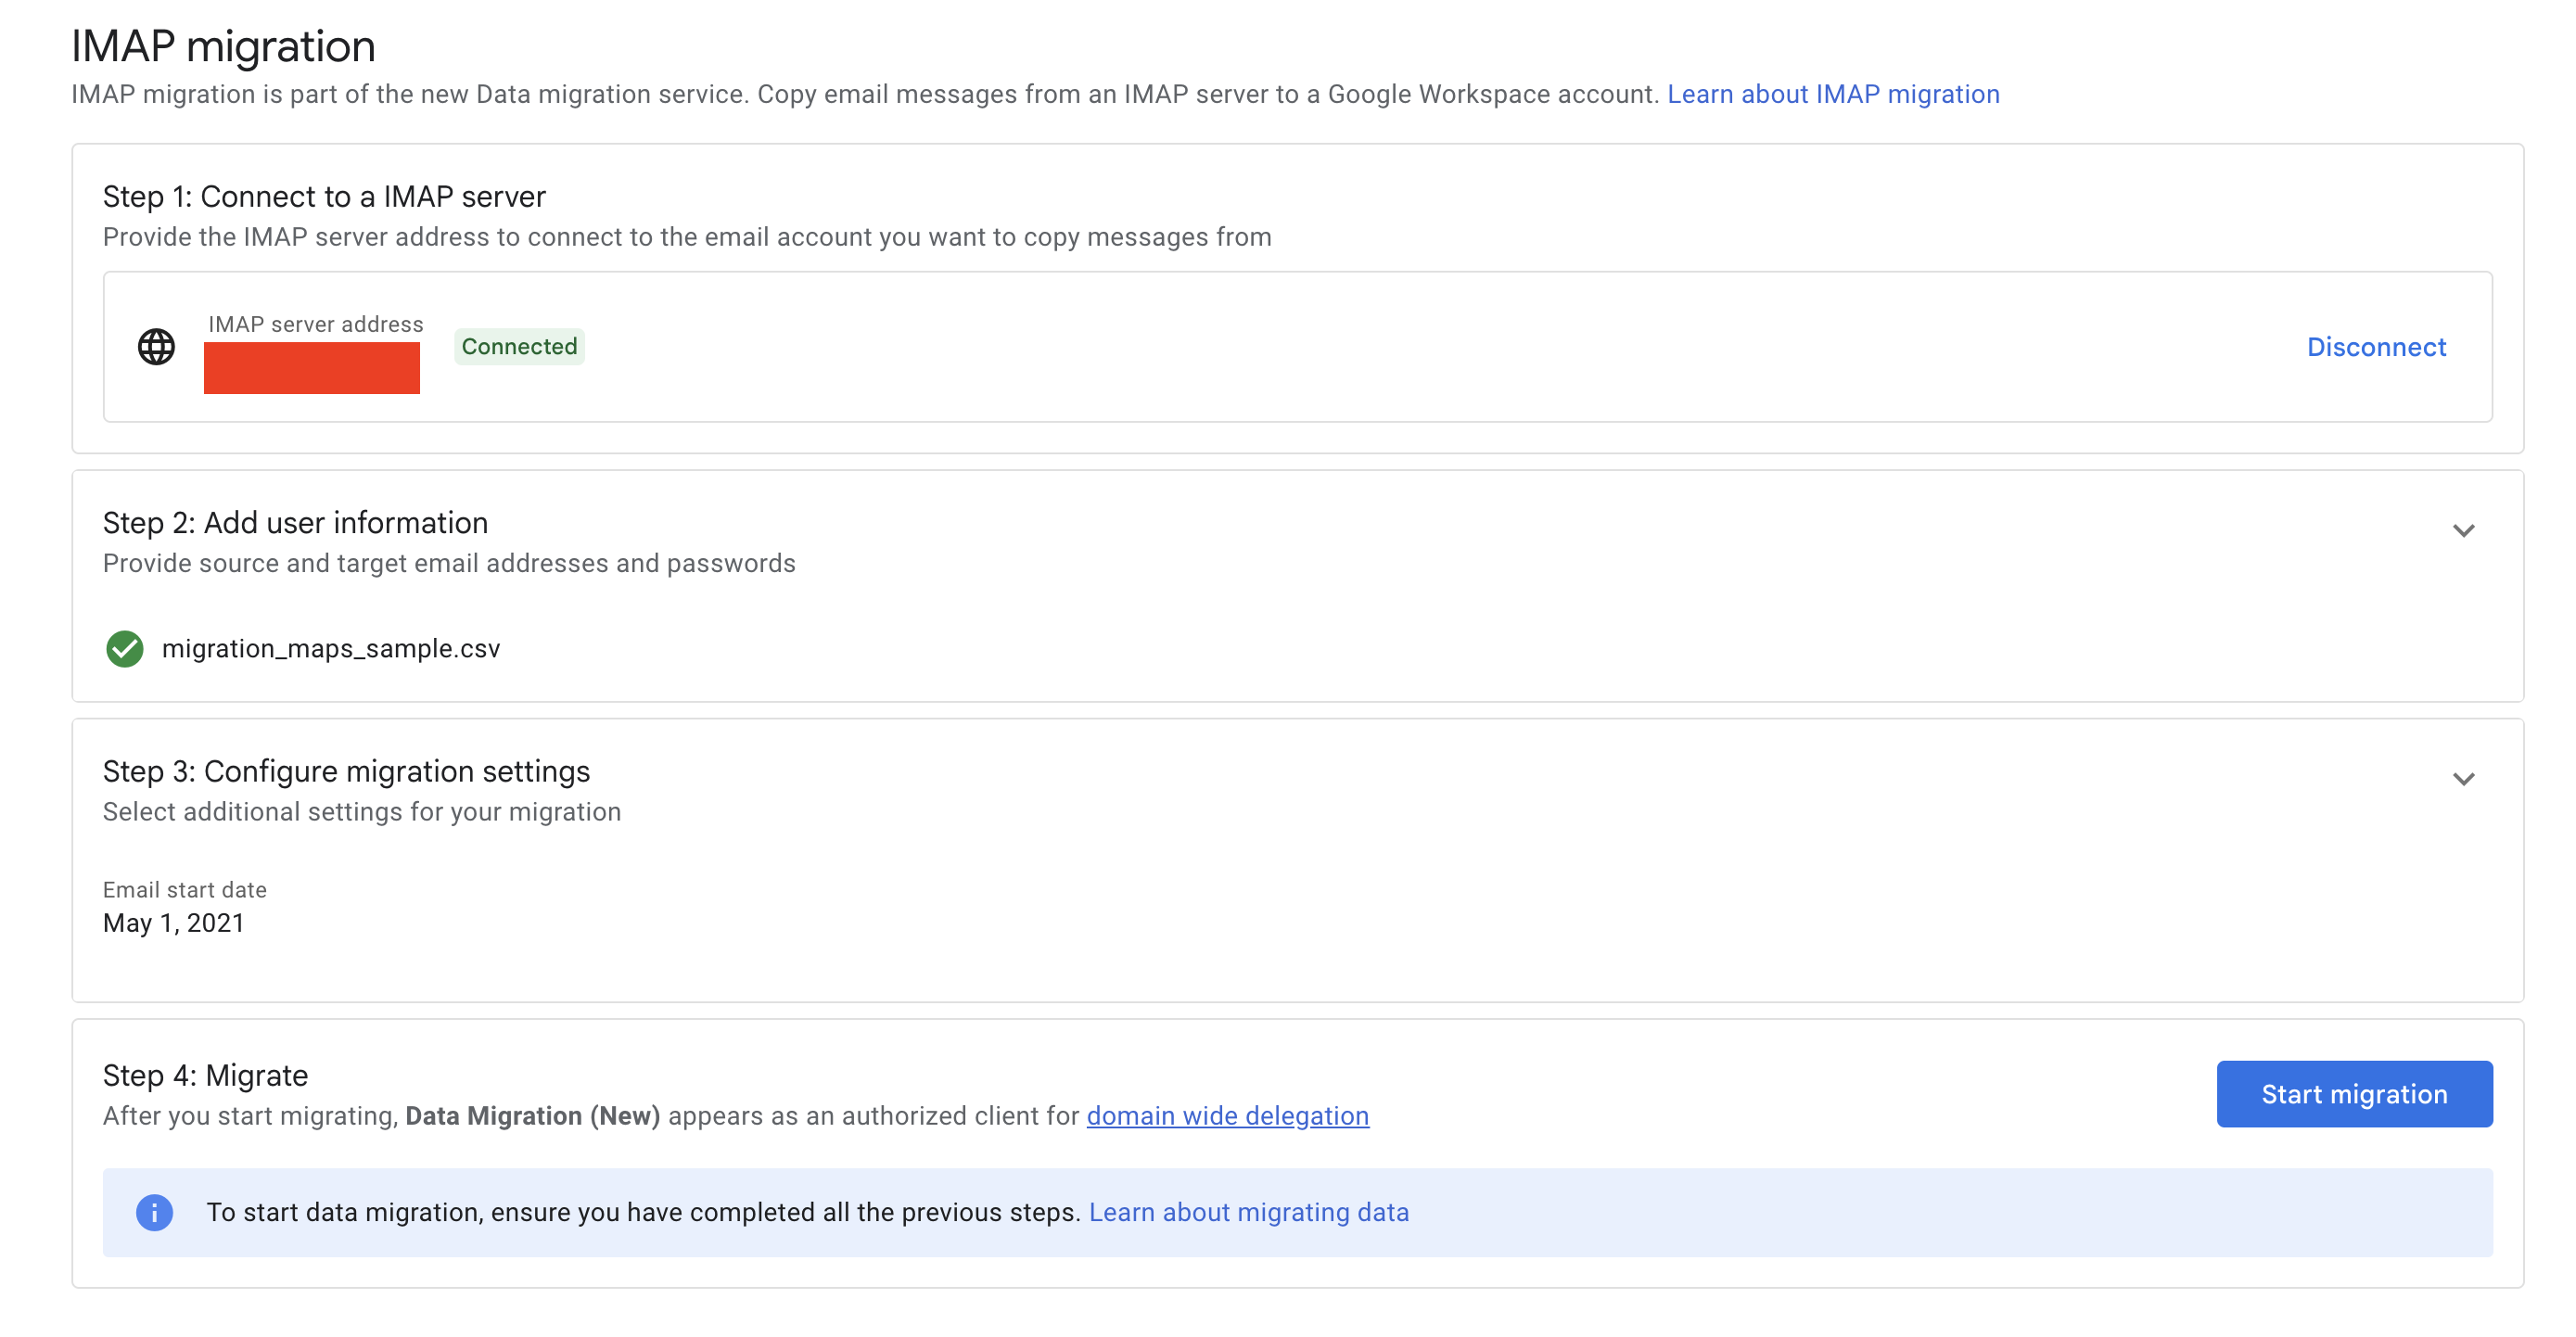Click the IMAP migration page title

(223, 47)
